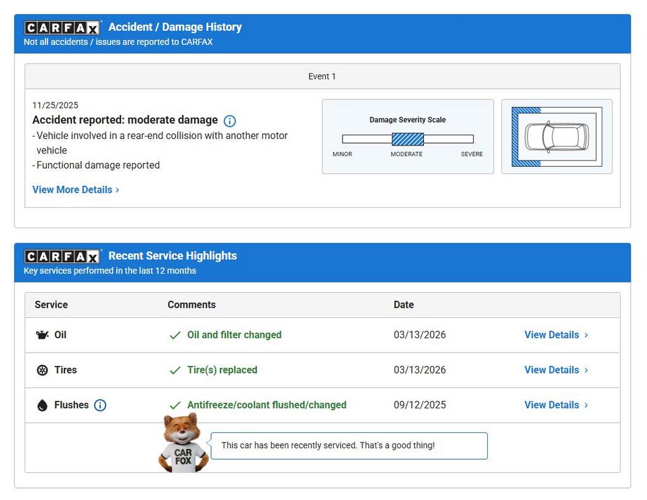Select the Event 1 header tab

point(322,76)
